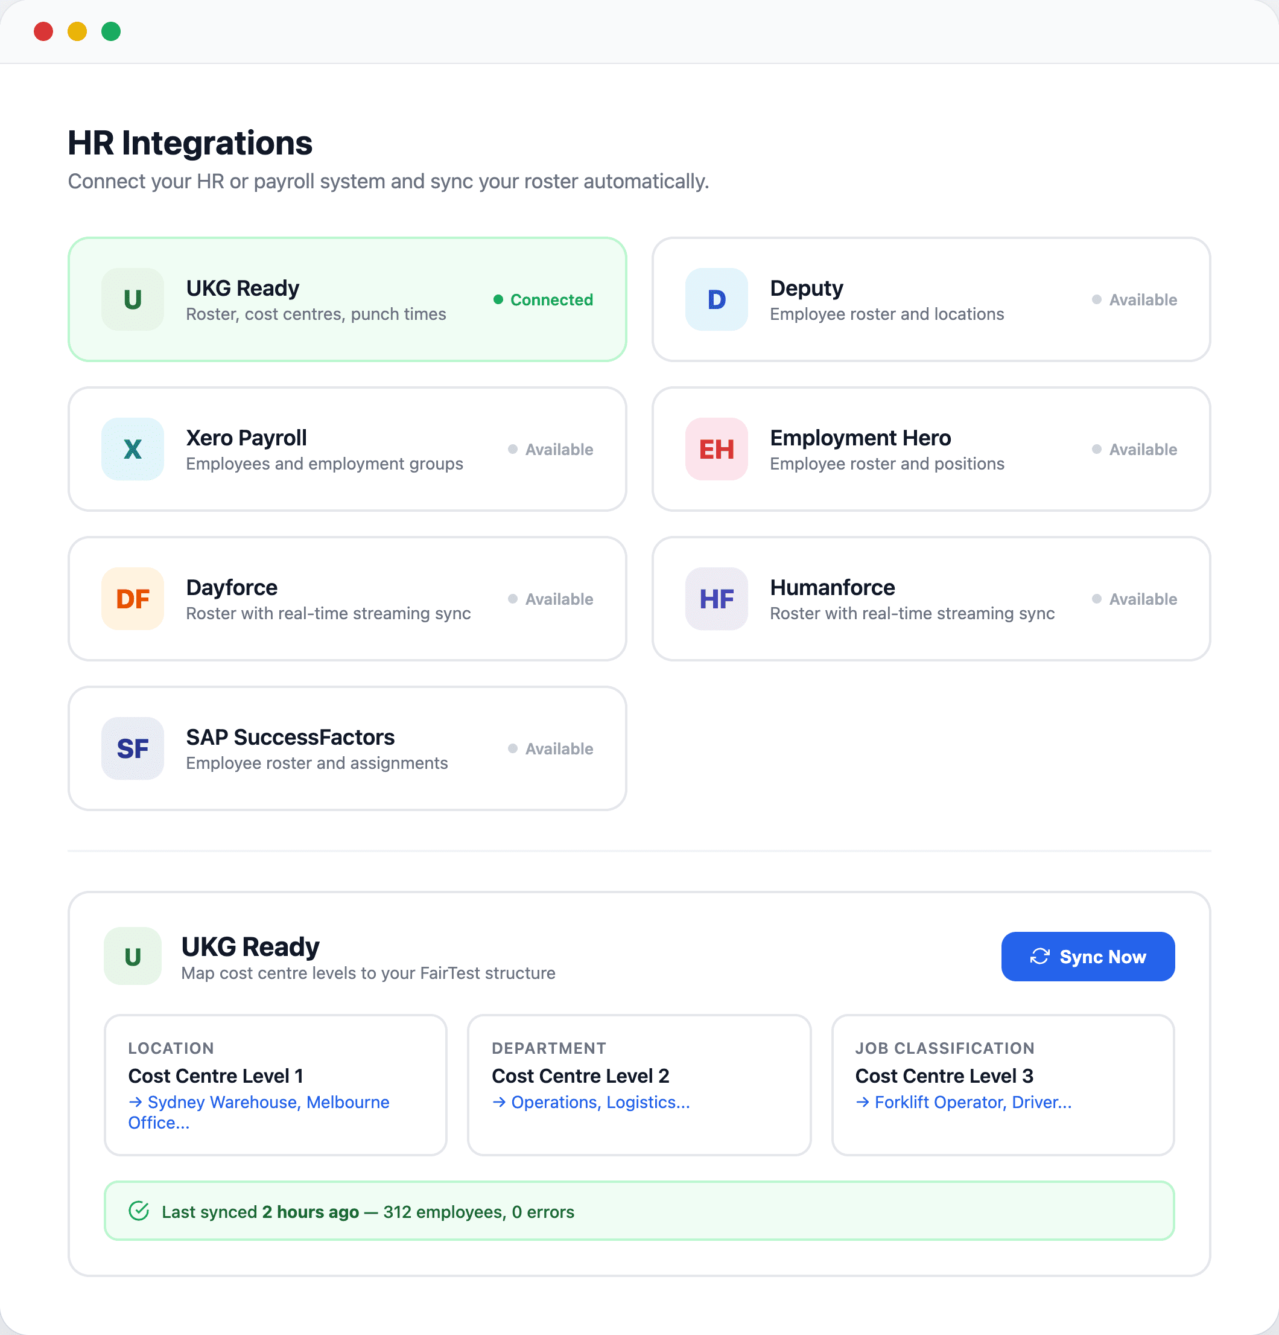Open the Humanforce card title

coord(832,587)
